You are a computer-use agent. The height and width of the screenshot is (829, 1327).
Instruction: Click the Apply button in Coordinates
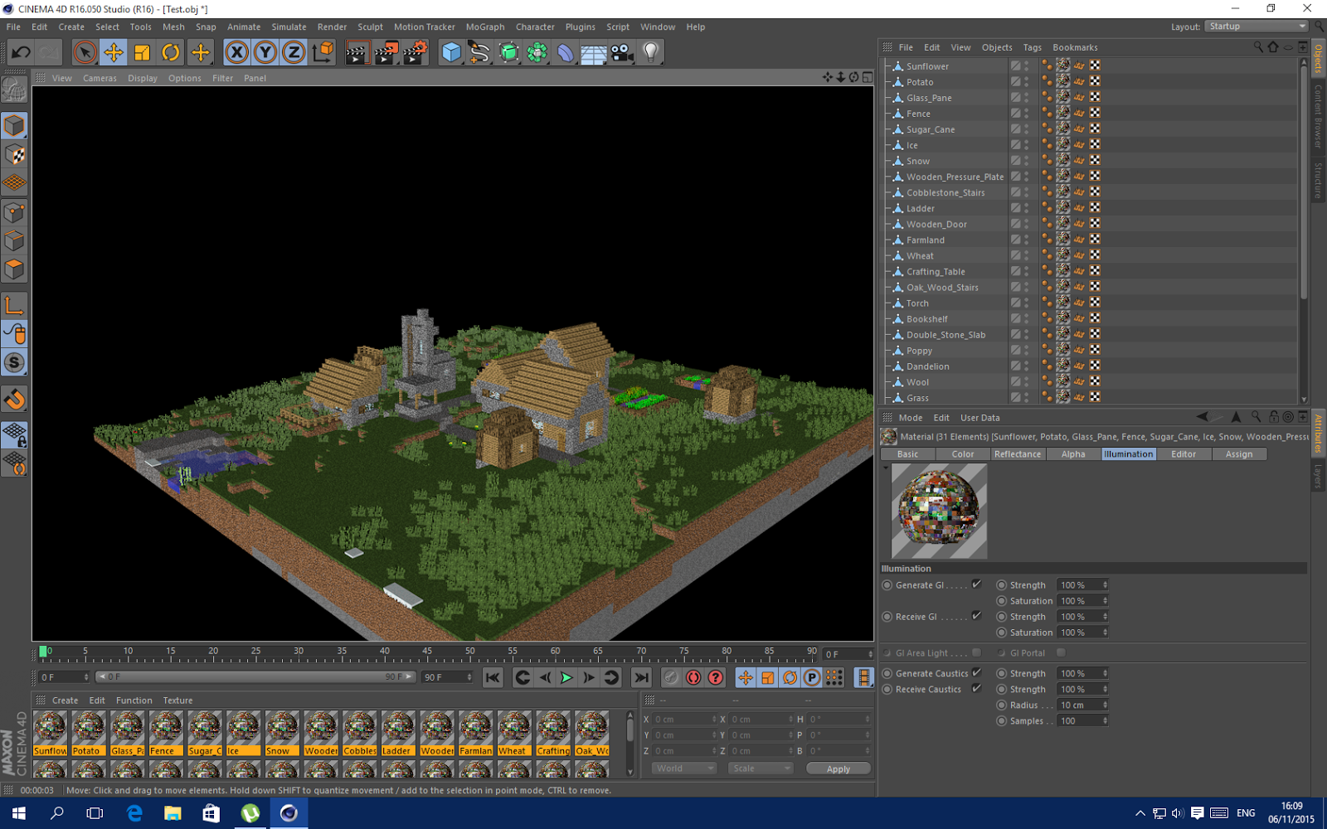point(838,768)
